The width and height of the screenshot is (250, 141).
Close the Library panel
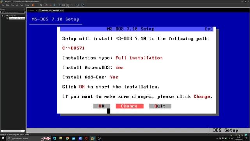click(x=24, y=9)
